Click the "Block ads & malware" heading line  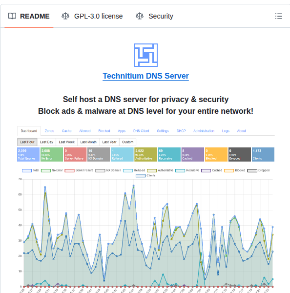[146, 111]
